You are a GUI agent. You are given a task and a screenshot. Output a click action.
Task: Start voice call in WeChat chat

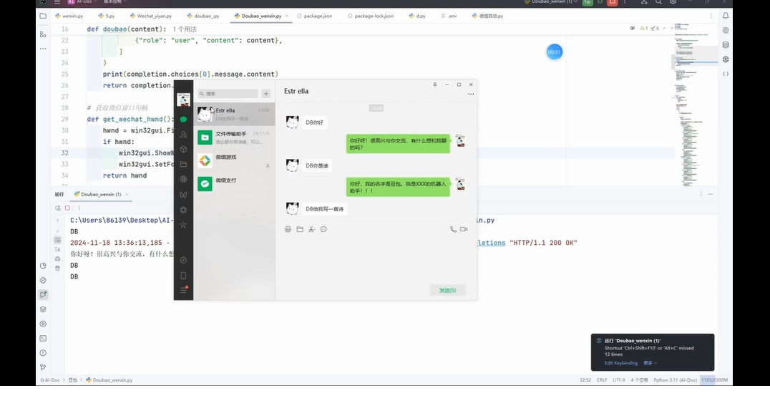pyautogui.click(x=453, y=229)
